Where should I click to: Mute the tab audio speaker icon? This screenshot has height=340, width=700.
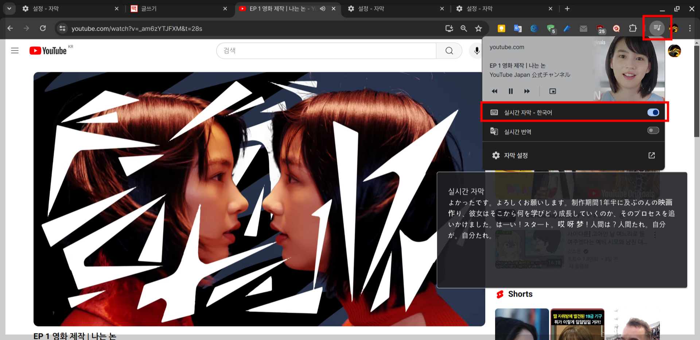323,8
